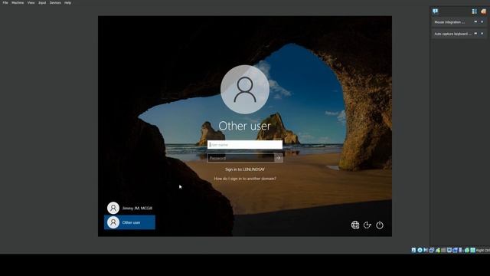This screenshot has width=490, height=276.
Task: Click the 'Right Ctrl' host key indicator
Action: coord(483,250)
